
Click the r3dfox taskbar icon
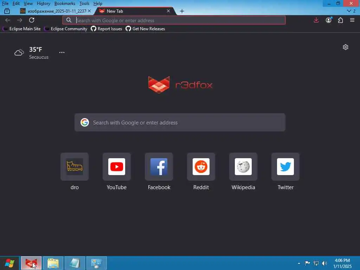31,263
